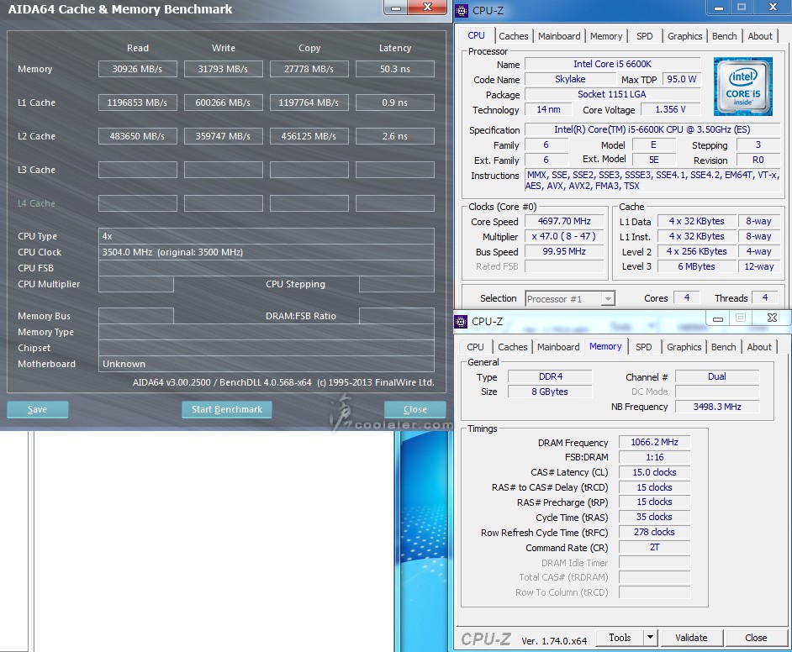Image resolution: width=792 pixels, height=652 pixels.
Task: Click the FSB:DRAM ratio value 1:16
Action: [x=654, y=457]
